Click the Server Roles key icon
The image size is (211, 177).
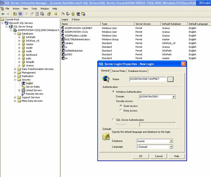(24, 86)
